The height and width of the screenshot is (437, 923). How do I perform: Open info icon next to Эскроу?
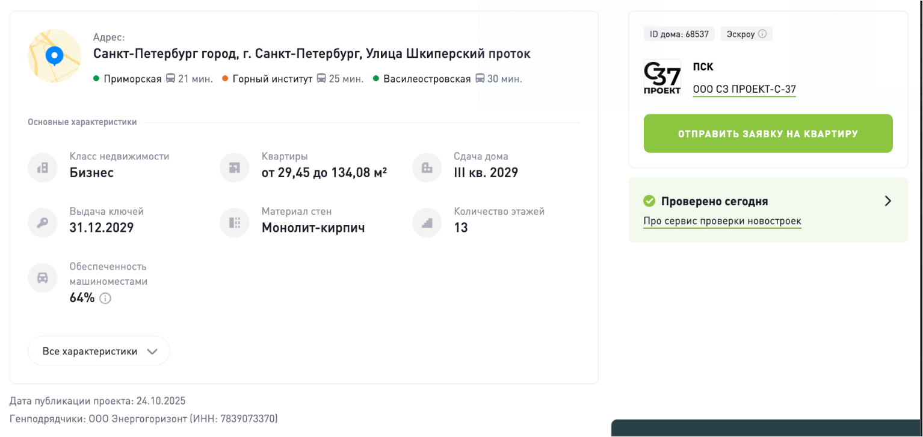coord(762,34)
